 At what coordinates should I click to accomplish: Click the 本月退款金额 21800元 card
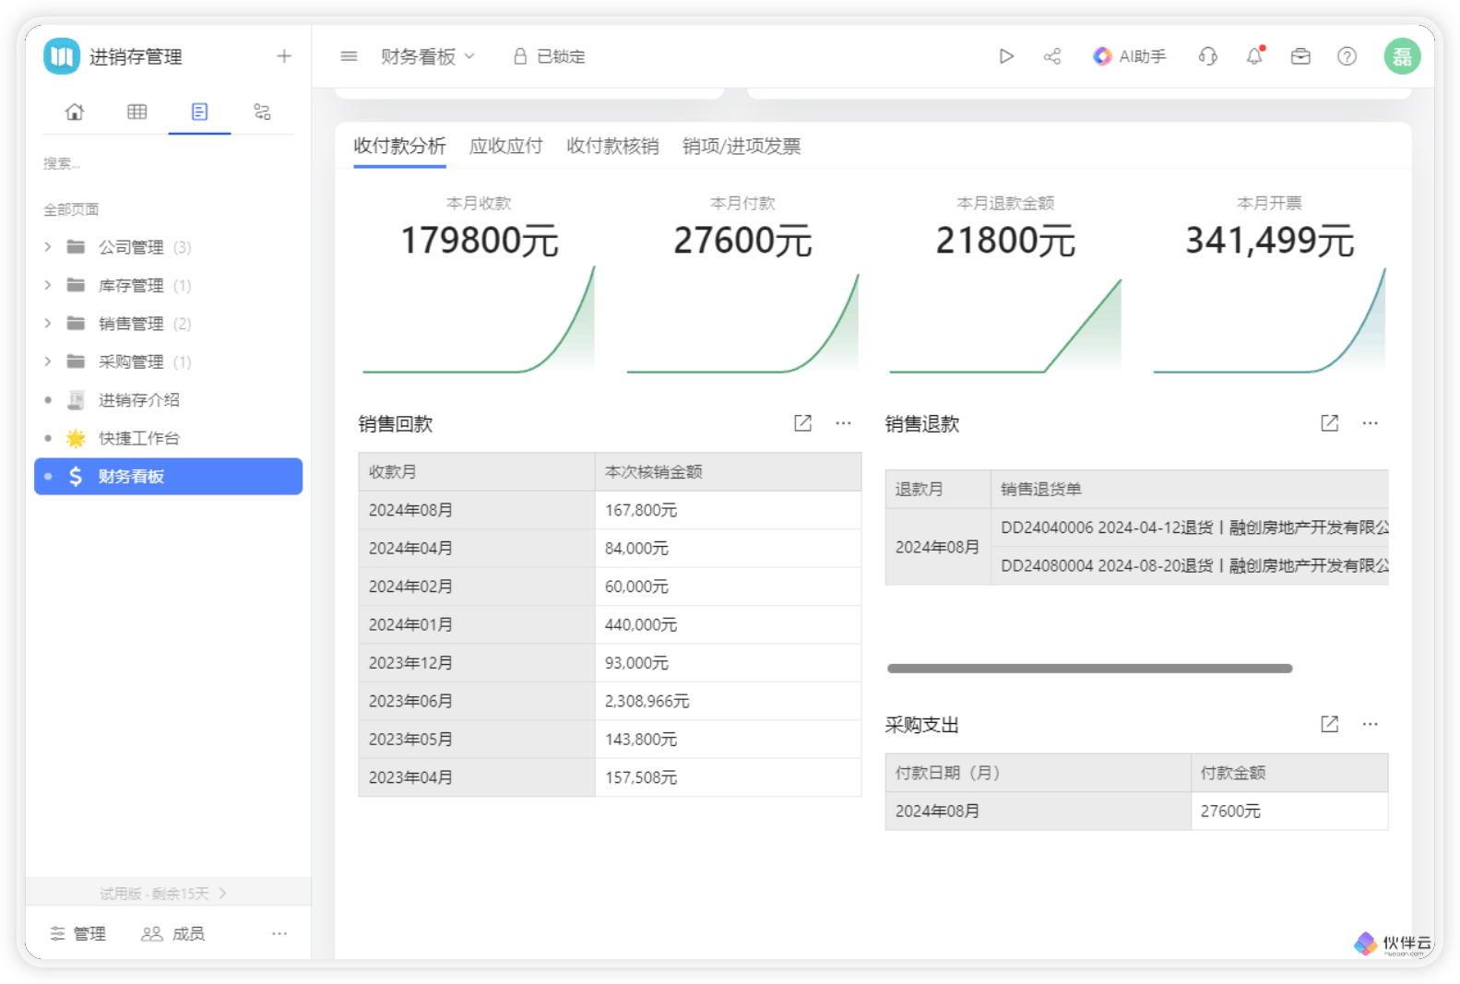[x=1005, y=283]
